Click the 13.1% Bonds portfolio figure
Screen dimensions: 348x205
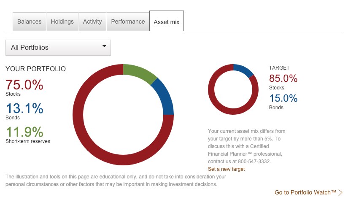(x=24, y=108)
